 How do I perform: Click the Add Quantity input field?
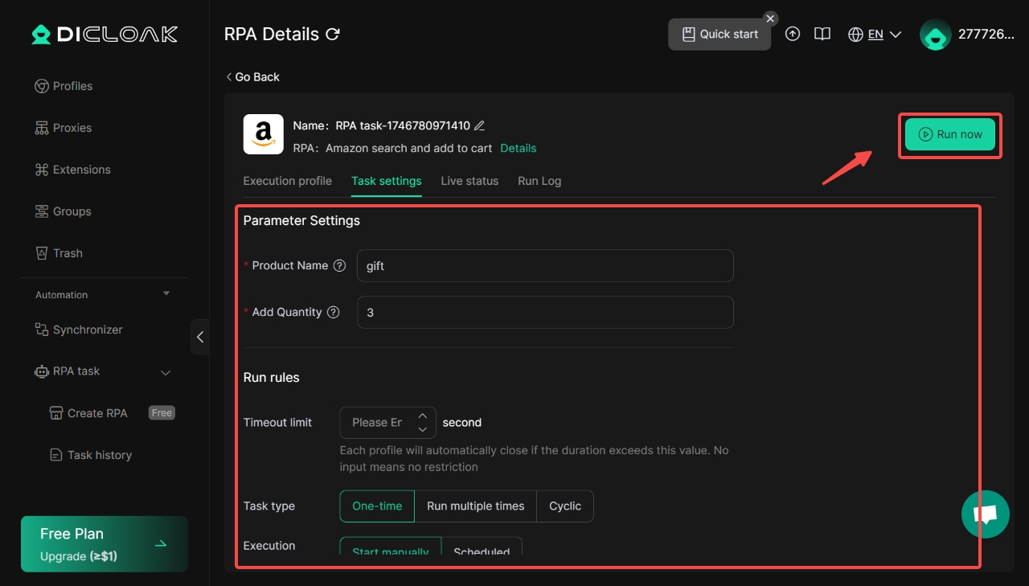pos(545,312)
